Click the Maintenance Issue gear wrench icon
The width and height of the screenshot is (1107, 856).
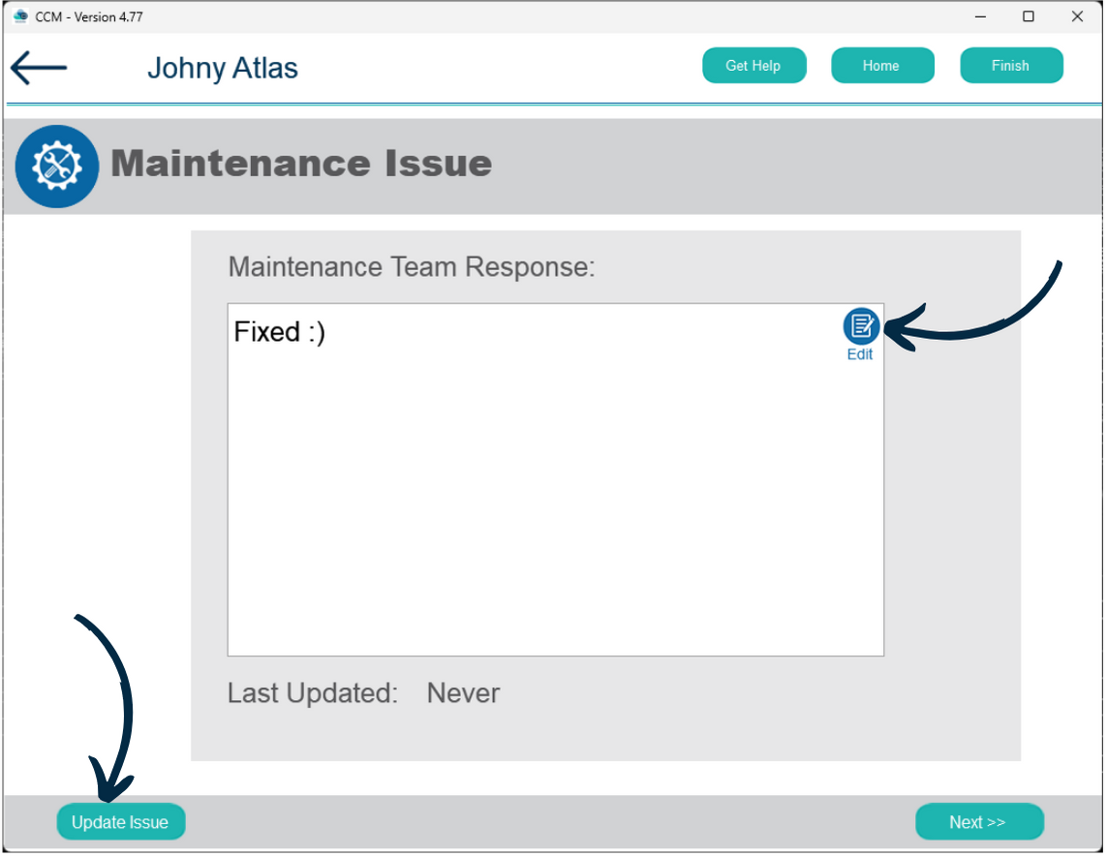57,167
